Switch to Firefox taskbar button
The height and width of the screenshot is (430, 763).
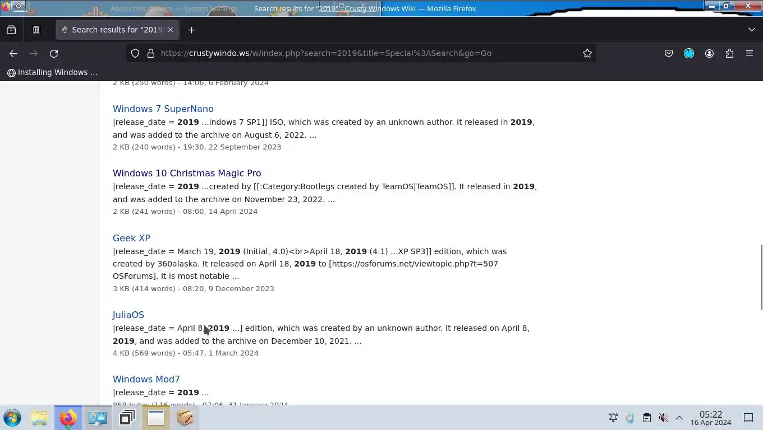coord(68,418)
